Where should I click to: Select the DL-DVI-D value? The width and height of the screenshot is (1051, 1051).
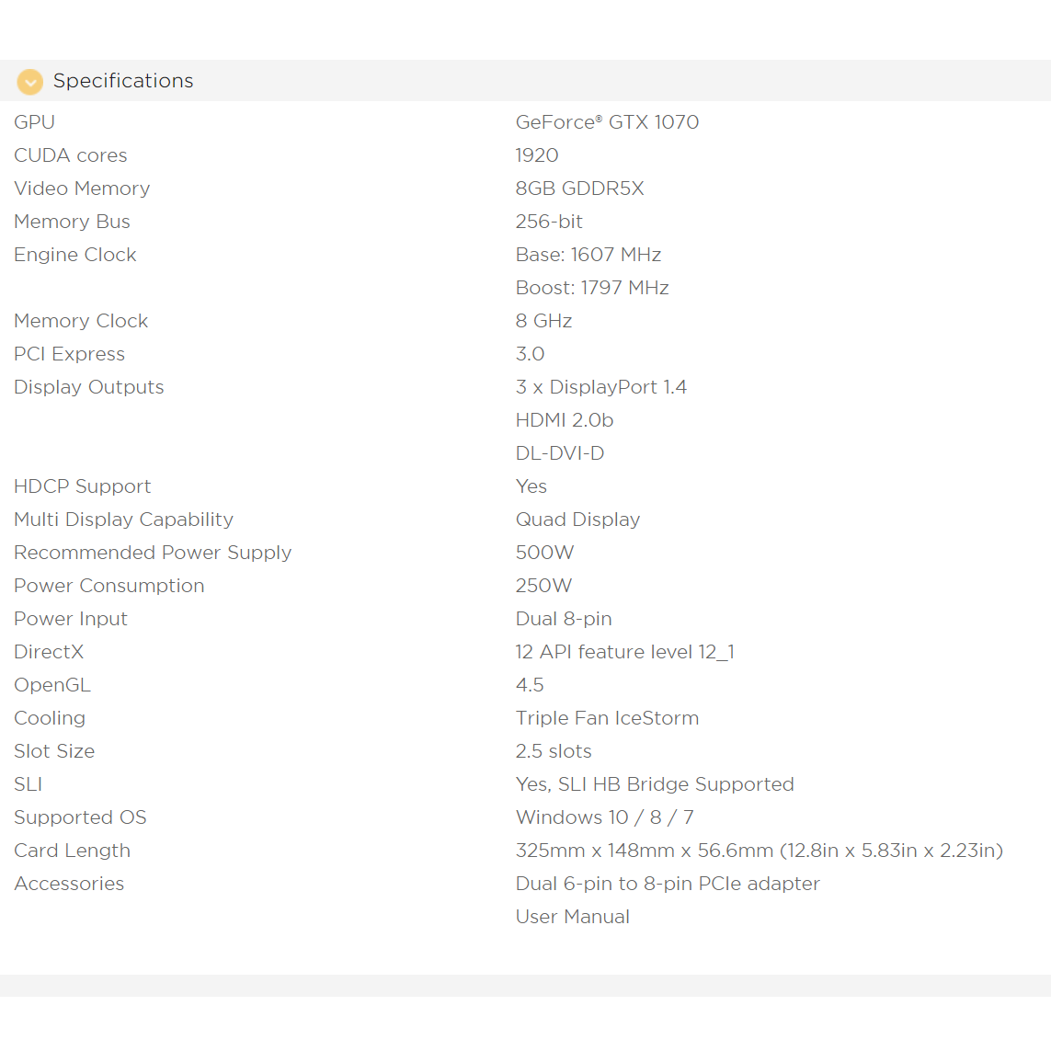click(560, 453)
